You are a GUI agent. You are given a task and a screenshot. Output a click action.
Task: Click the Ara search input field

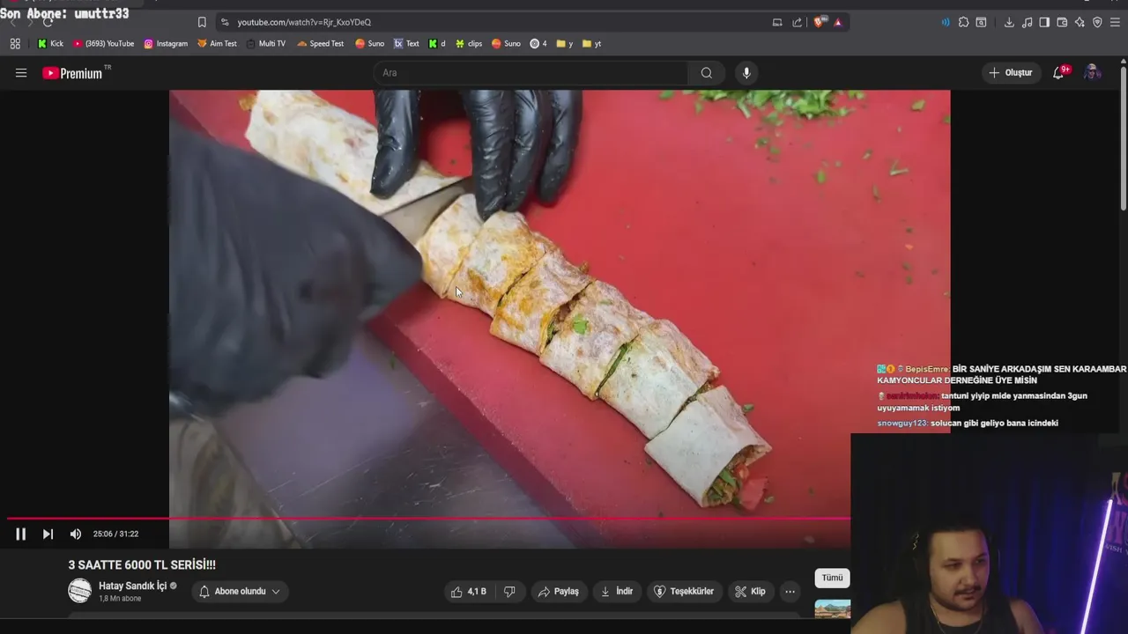(531, 73)
